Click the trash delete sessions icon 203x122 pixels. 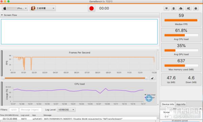click(174, 8)
